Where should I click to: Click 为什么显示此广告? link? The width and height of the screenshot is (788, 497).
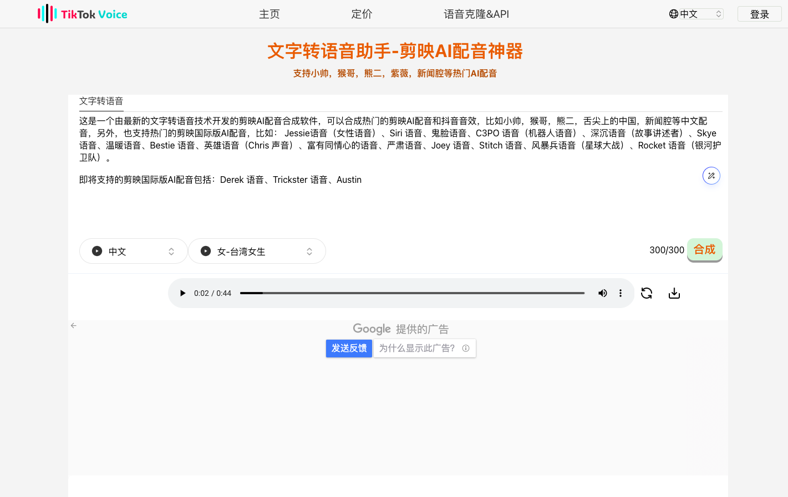coord(425,349)
